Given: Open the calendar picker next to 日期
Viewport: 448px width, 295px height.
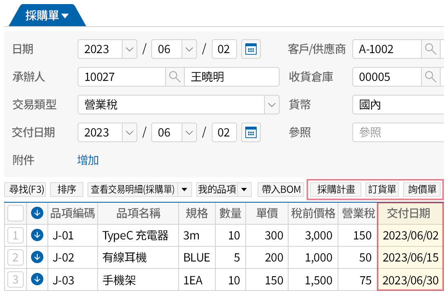Looking at the screenshot, I should (x=251, y=49).
